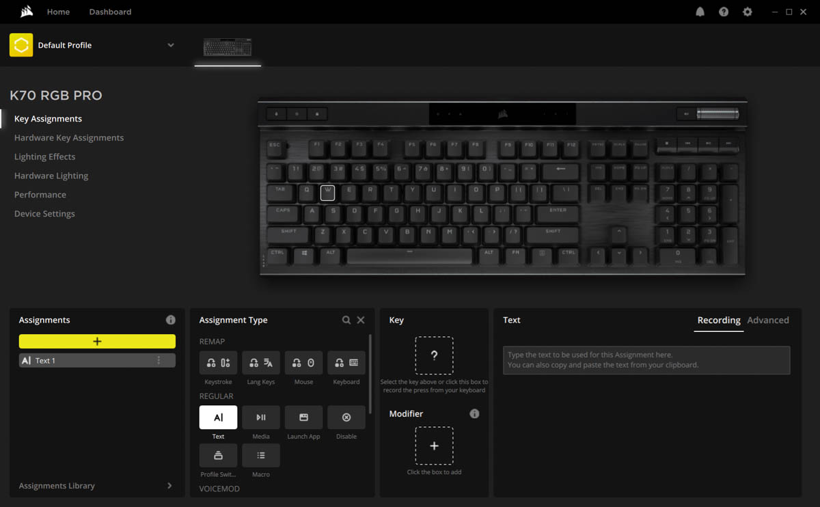Select the Media assignment type
The image size is (820, 507).
(261, 417)
